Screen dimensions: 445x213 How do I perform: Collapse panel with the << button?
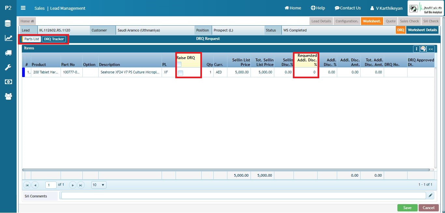430,49
